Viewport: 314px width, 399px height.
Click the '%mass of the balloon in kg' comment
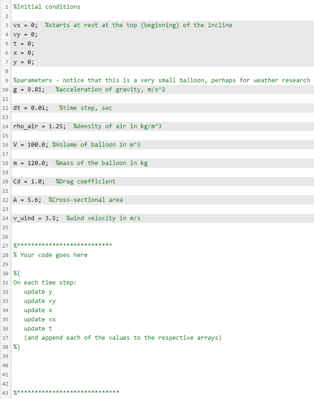(x=101, y=163)
